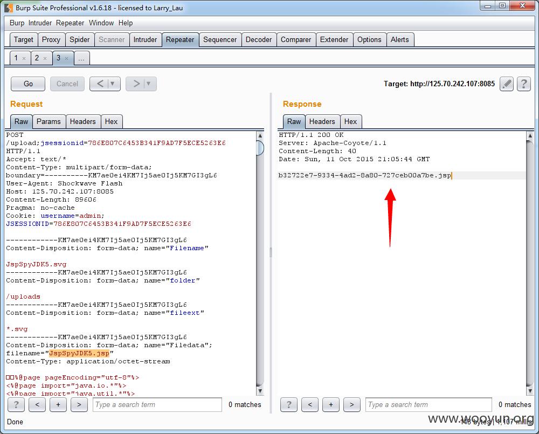Viewport: 539px width, 434px height.
Task: Switch to the Spider tab
Action: click(x=79, y=39)
